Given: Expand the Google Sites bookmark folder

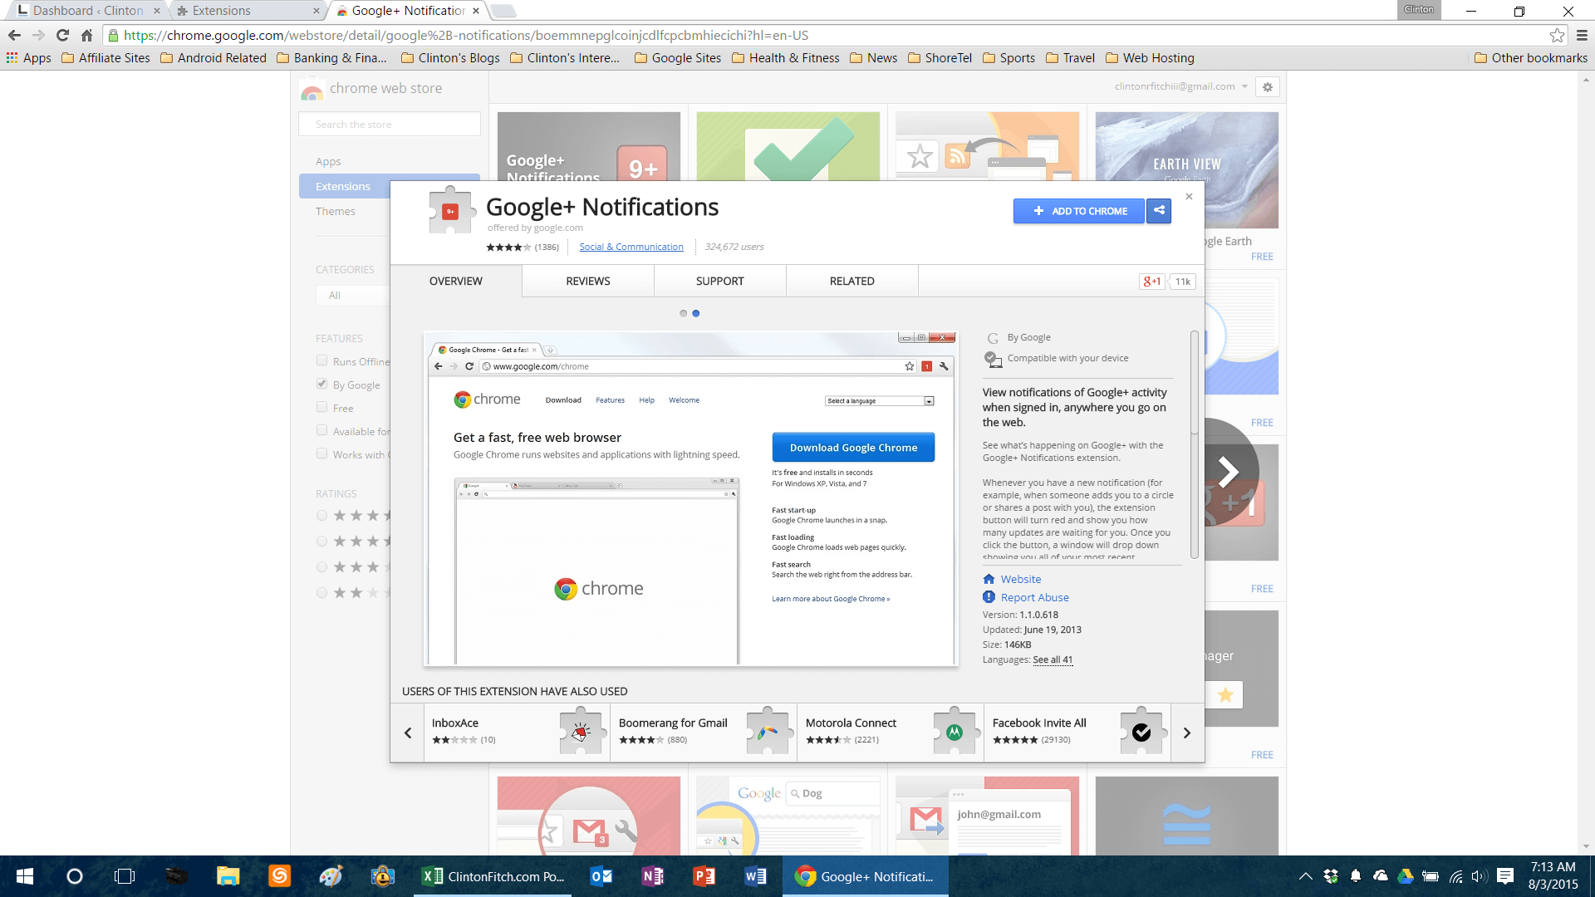Looking at the screenshot, I should tap(677, 58).
